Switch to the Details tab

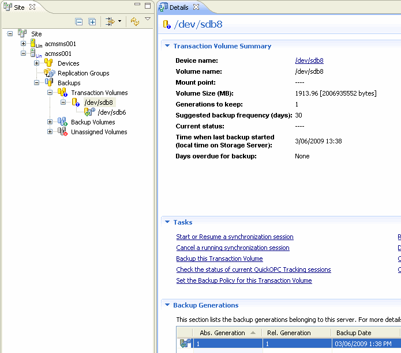179,7
